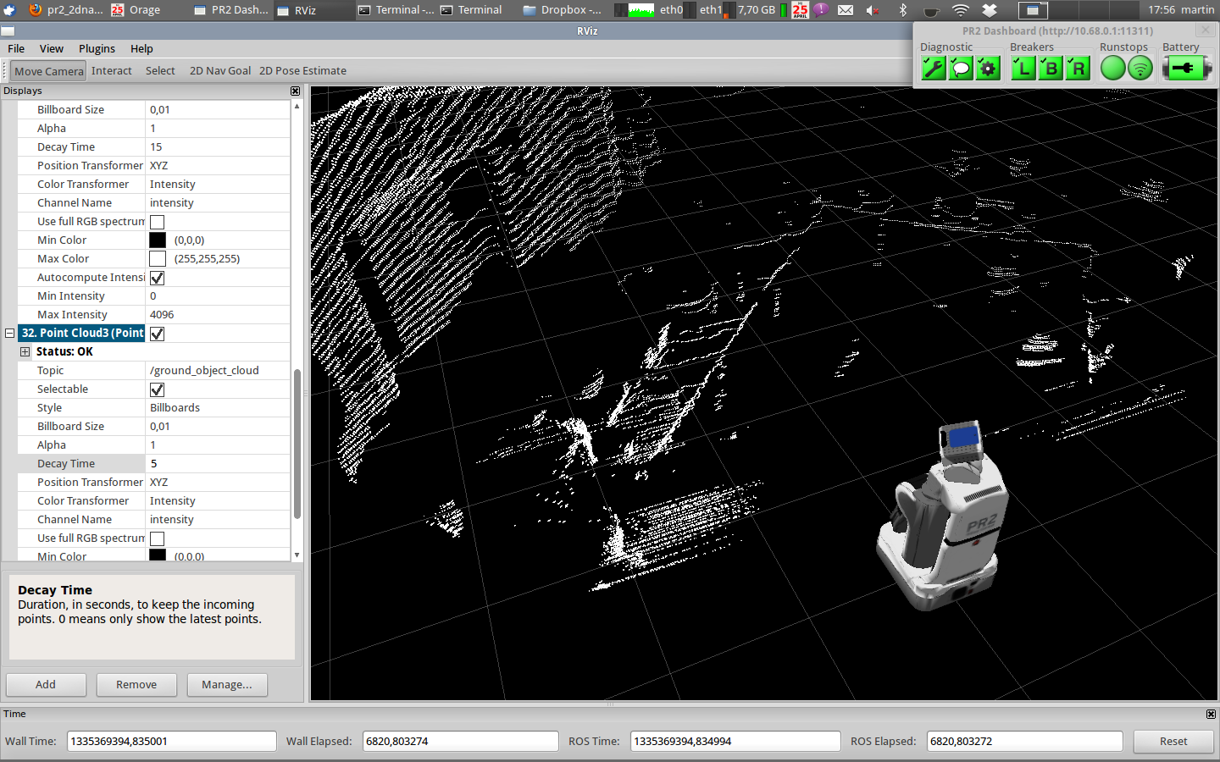Click the upper Min Color black swatch
The image size is (1220, 762).
click(158, 240)
